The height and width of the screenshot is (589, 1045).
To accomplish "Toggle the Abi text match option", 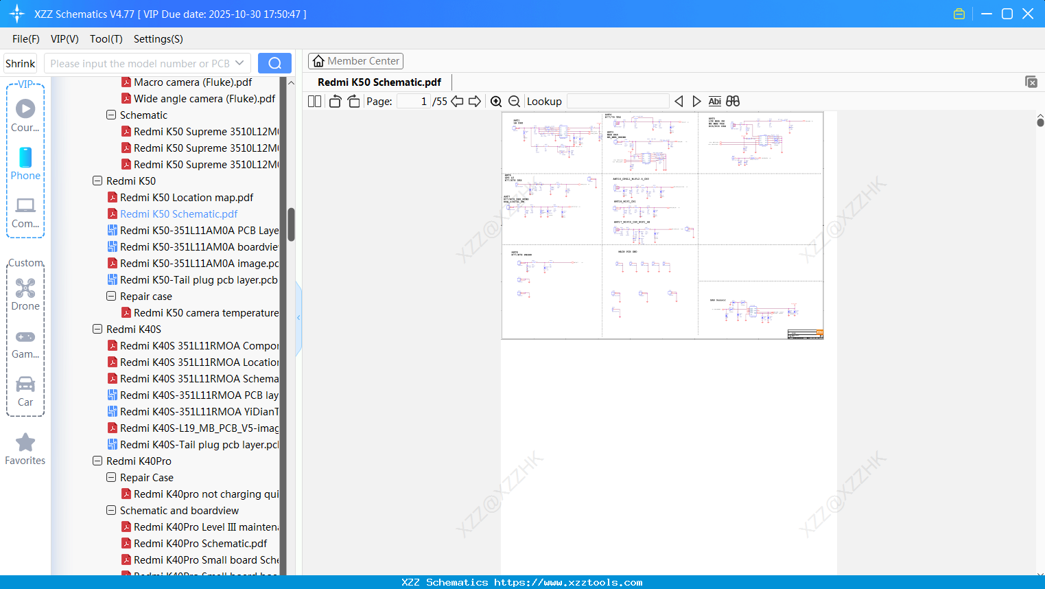I will [714, 102].
